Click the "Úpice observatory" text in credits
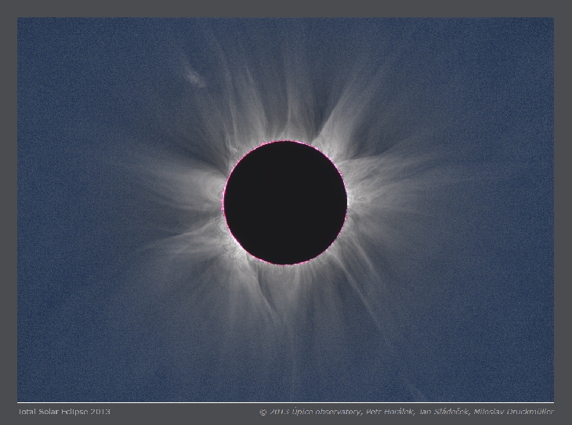 [x=327, y=412]
